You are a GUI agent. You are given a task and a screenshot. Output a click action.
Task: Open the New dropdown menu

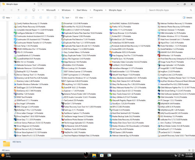tap(7, 18)
